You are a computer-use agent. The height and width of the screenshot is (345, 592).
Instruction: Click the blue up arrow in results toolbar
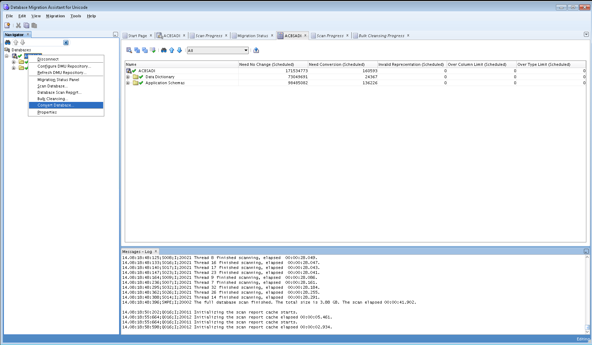click(x=172, y=50)
